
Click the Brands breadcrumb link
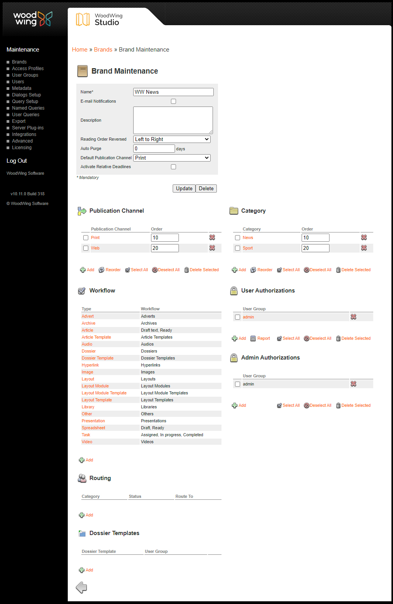point(103,50)
